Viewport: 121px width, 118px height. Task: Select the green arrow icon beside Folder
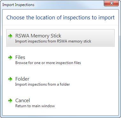[x=10, y=79]
